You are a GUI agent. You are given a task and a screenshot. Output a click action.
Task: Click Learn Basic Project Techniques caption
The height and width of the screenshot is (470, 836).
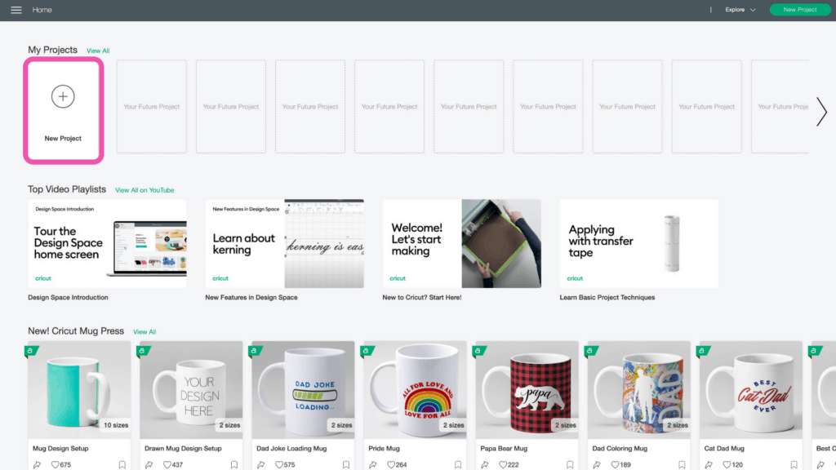[607, 297]
